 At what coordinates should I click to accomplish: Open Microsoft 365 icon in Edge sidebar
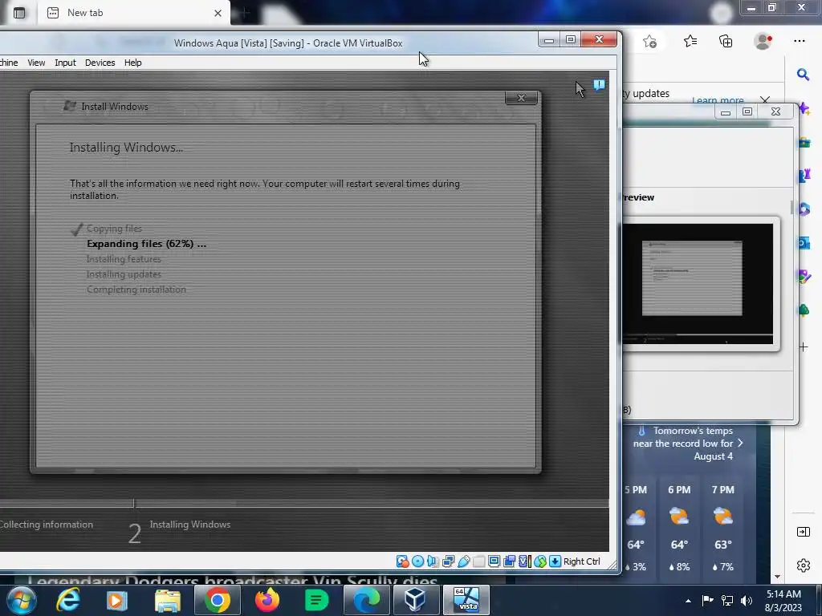tap(804, 209)
